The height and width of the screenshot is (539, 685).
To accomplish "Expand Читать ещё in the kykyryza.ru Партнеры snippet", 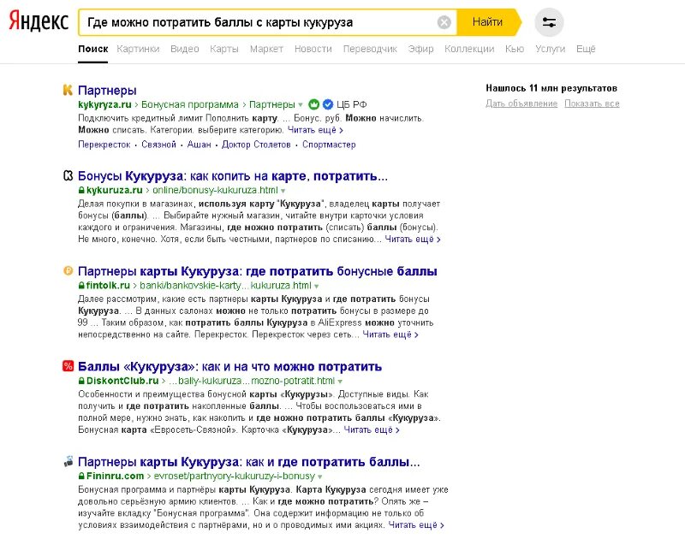I will click(315, 130).
